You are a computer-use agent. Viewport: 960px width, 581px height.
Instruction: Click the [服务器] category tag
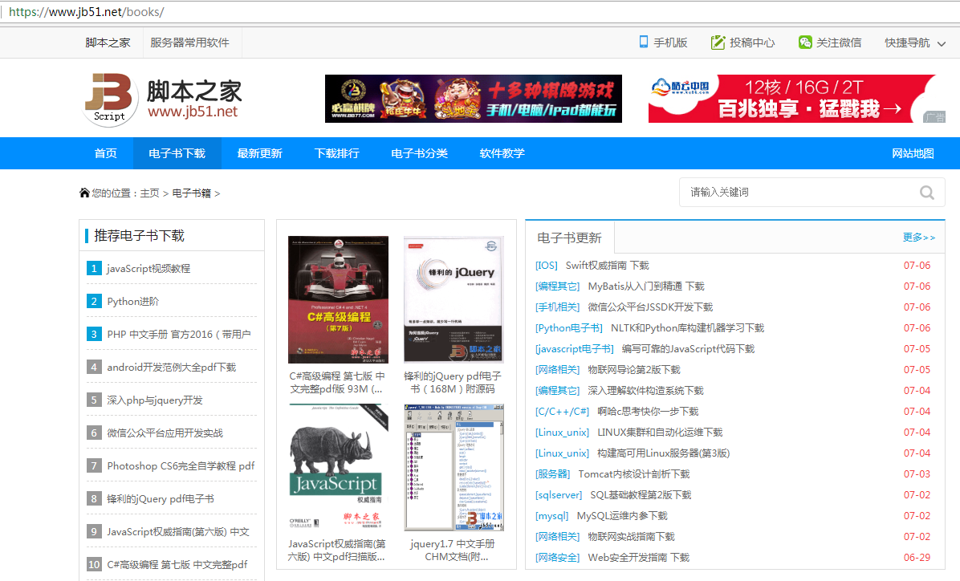coord(552,473)
